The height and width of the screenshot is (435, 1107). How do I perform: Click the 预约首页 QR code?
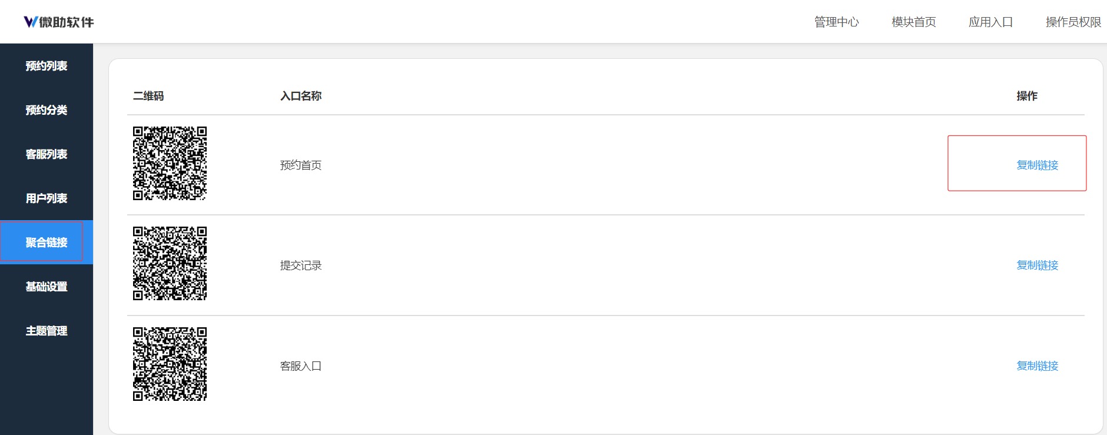click(170, 164)
